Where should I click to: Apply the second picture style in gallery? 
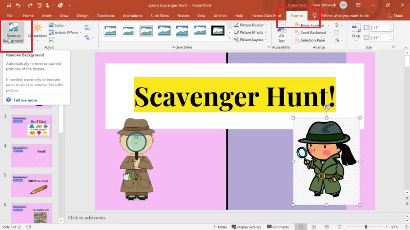128,31
